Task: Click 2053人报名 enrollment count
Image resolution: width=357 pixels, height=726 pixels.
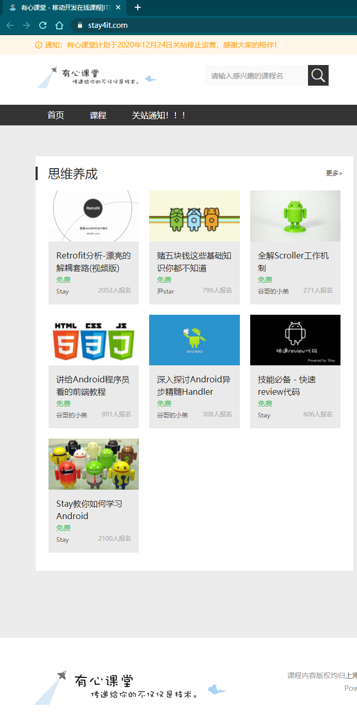Action: click(x=115, y=291)
